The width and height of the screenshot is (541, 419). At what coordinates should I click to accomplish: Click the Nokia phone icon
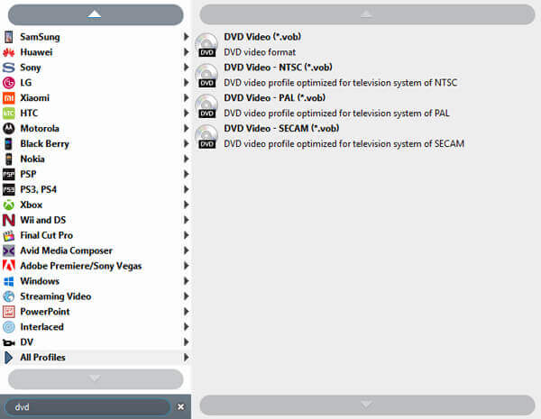click(x=9, y=159)
